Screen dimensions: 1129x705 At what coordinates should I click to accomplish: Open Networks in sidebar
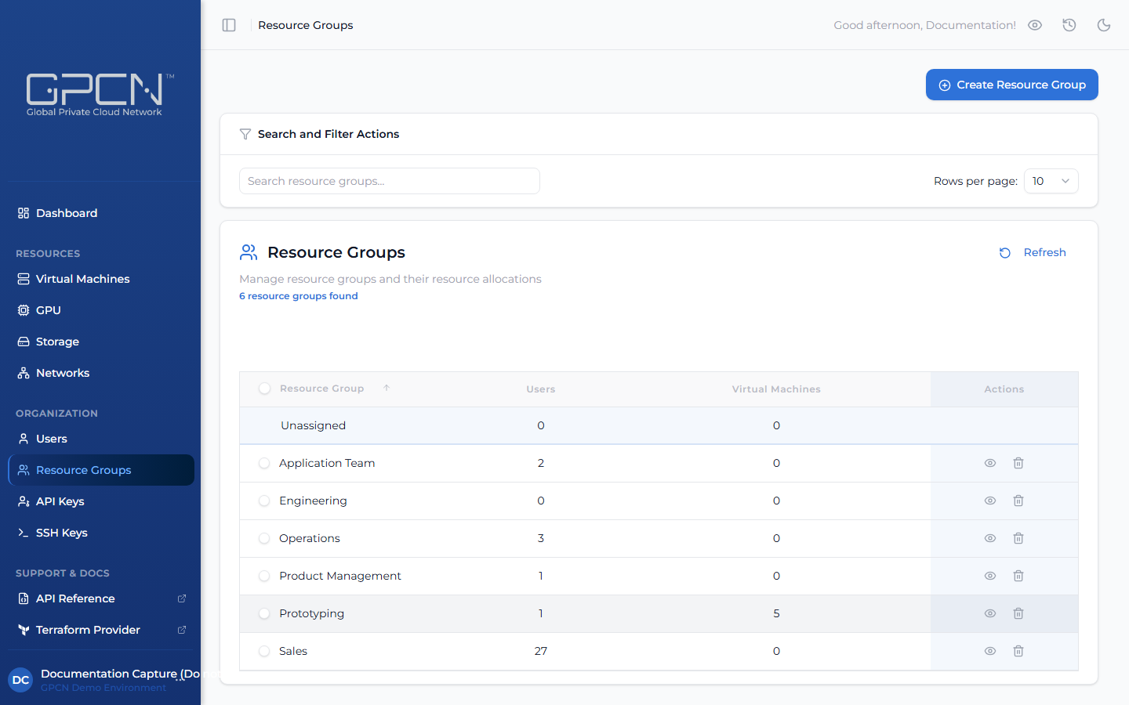[101, 373]
